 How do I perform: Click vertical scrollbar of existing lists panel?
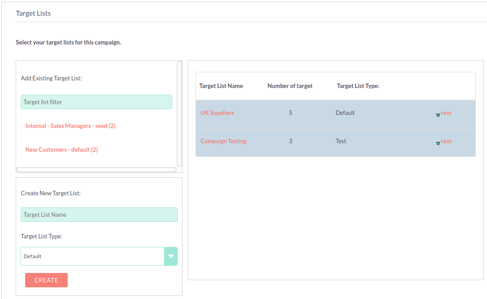coord(179,114)
